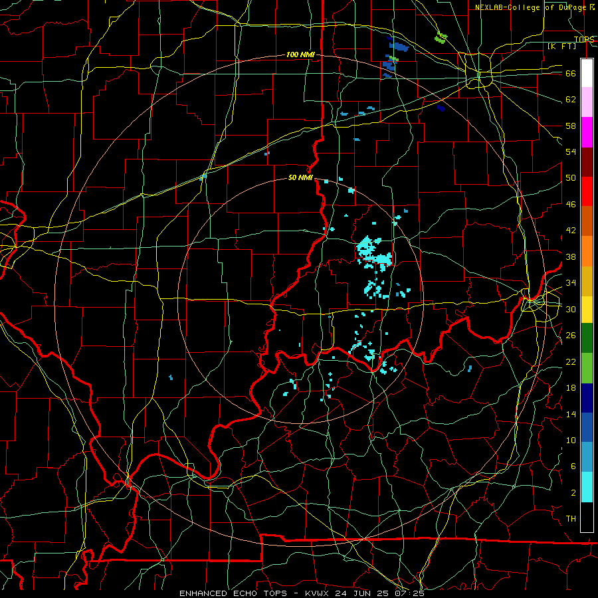Image resolution: width=598 pixels, height=598 pixels.
Task: Click the '34' legend value
Action: click(x=571, y=283)
